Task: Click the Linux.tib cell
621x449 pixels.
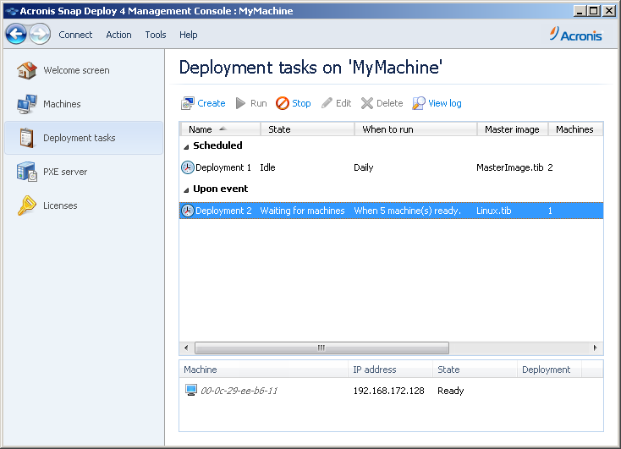Action: tap(494, 211)
